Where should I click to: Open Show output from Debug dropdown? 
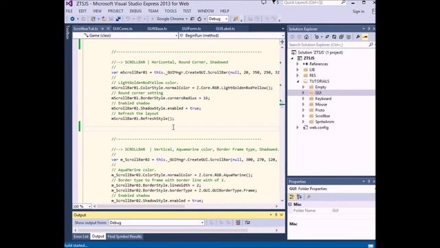tap(157, 223)
